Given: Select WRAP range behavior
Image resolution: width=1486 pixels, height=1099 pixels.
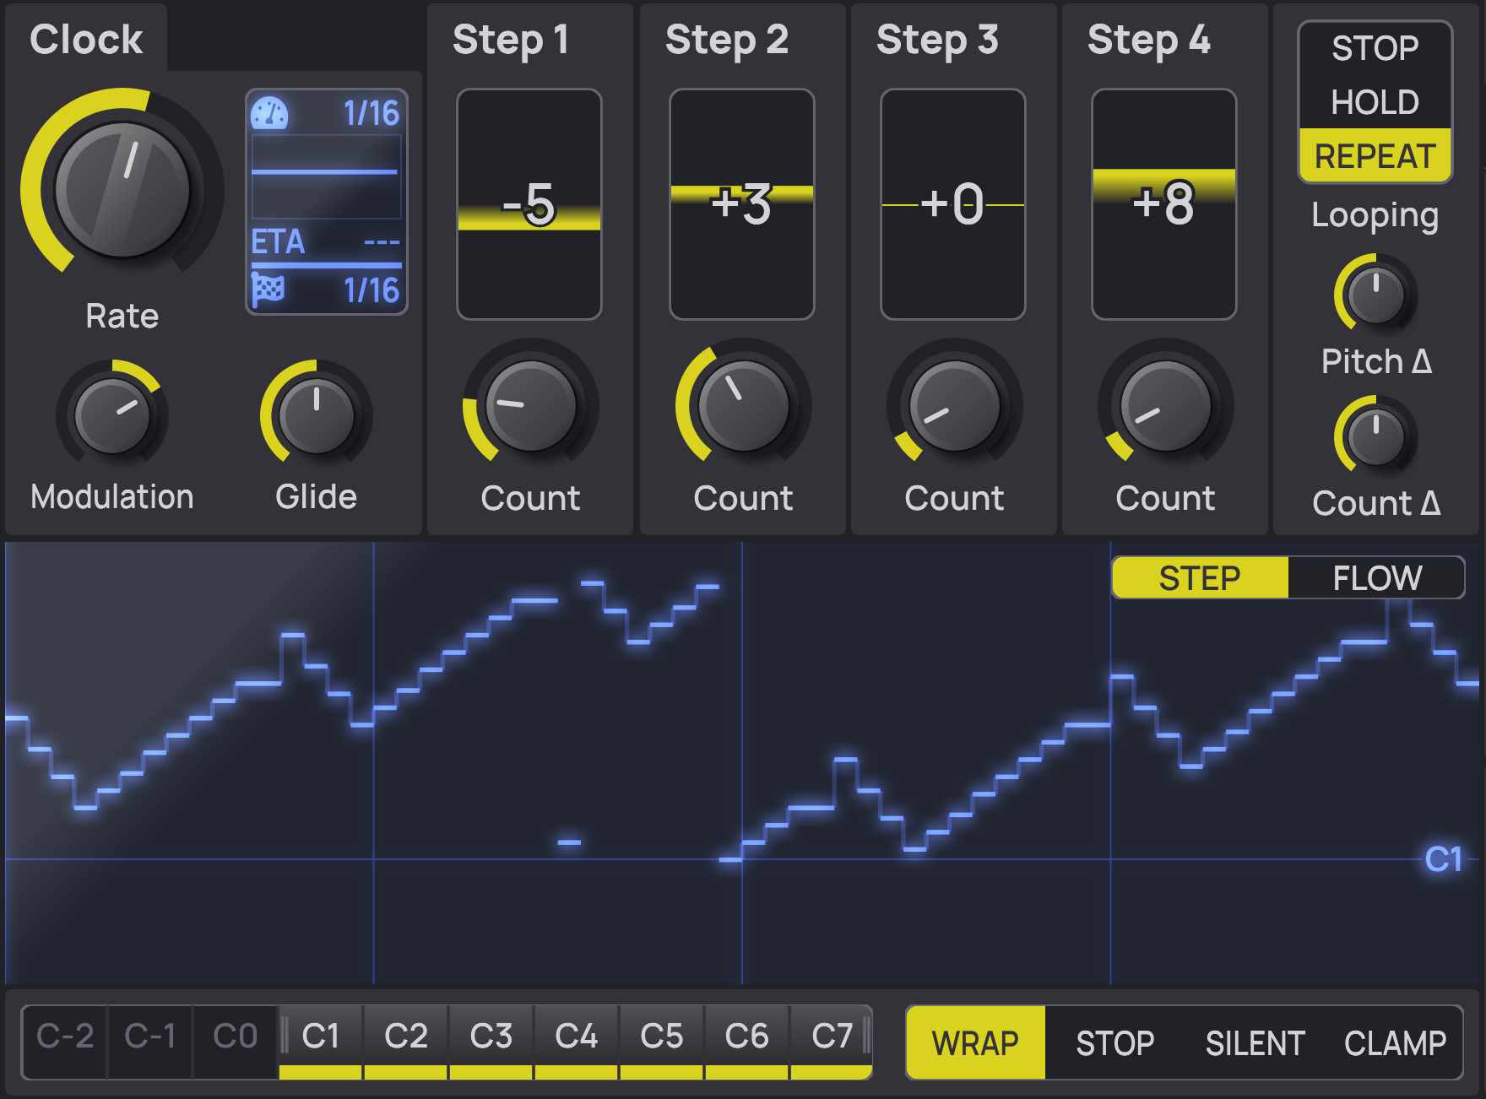Looking at the screenshot, I should [975, 1043].
